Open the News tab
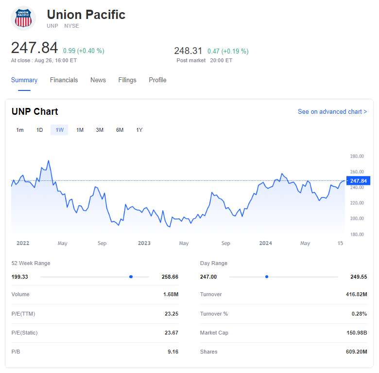The image size is (379, 373). pyautogui.click(x=98, y=80)
